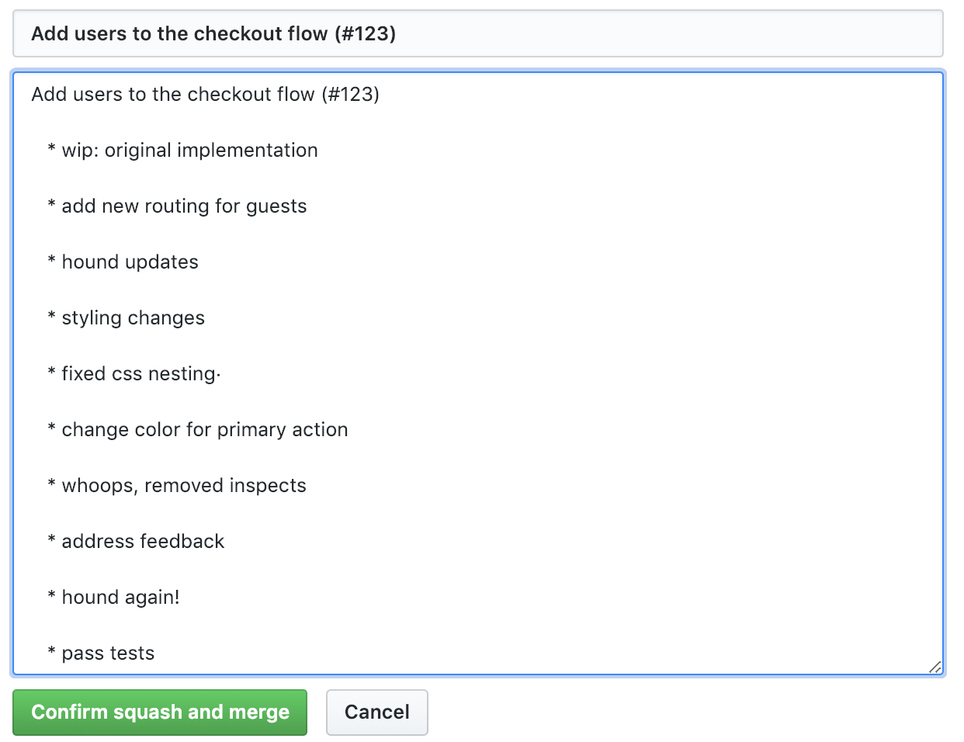Click the 'add new routing for guests' line
The width and height of the screenshot is (964, 742).
(x=184, y=206)
